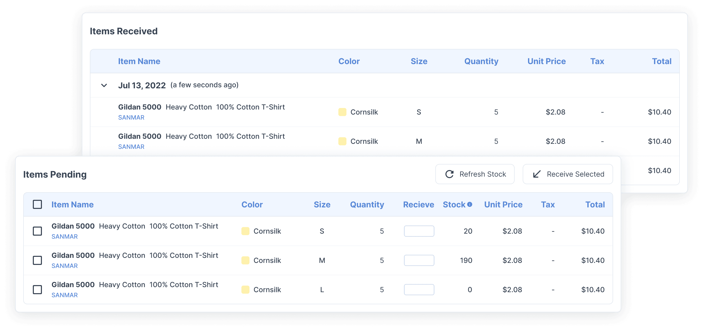The image size is (703, 330).
Task: Click the arrow icon inside Receive Selected
Action: [537, 174]
